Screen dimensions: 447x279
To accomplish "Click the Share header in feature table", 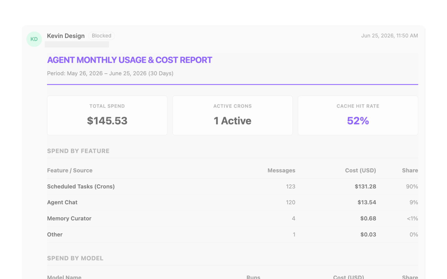I will click(410, 170).
